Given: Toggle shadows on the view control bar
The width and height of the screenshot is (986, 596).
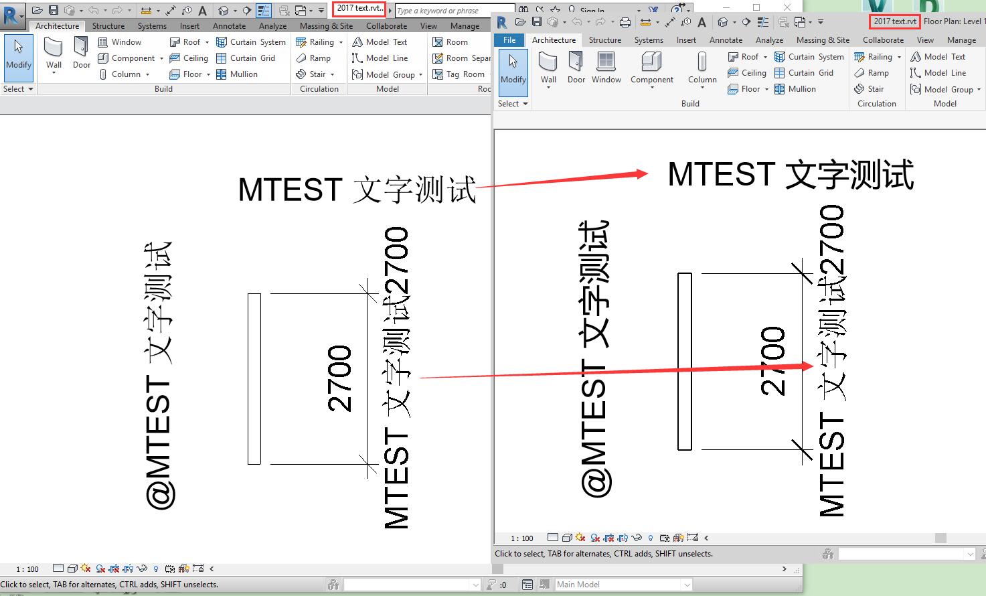Looking at the screenshot, I should pyautogui.click(x=84, y=568).
